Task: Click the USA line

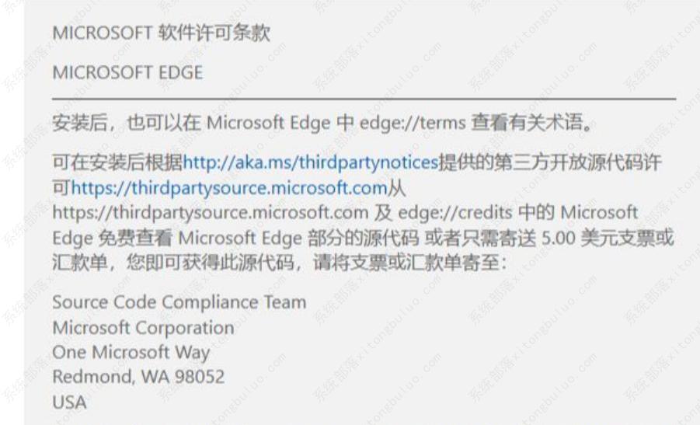Action: tap(69, 402)
